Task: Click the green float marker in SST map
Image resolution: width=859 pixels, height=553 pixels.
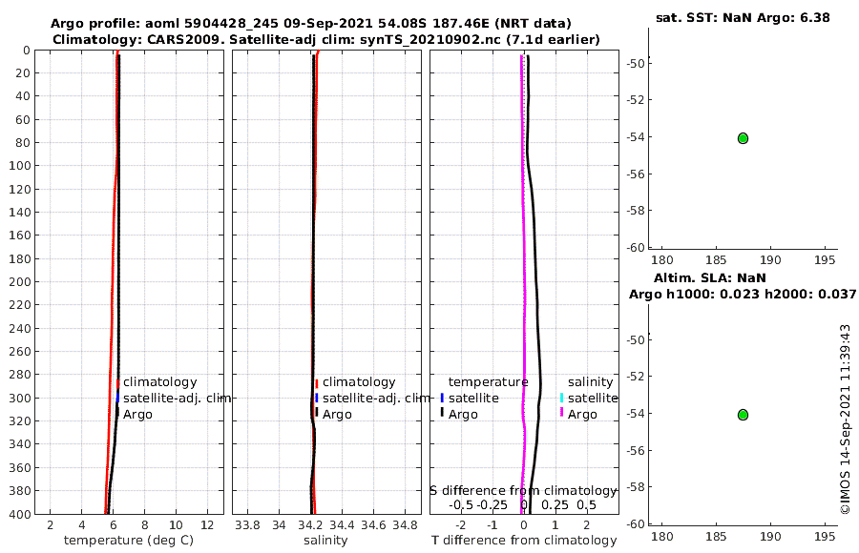Action: [743, 138]
